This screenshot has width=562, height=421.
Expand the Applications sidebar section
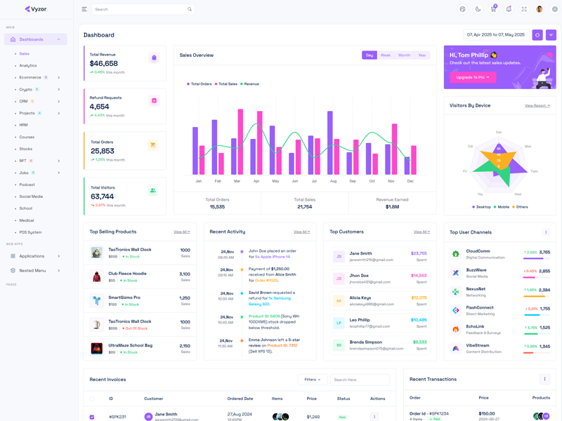coord(35,256)
